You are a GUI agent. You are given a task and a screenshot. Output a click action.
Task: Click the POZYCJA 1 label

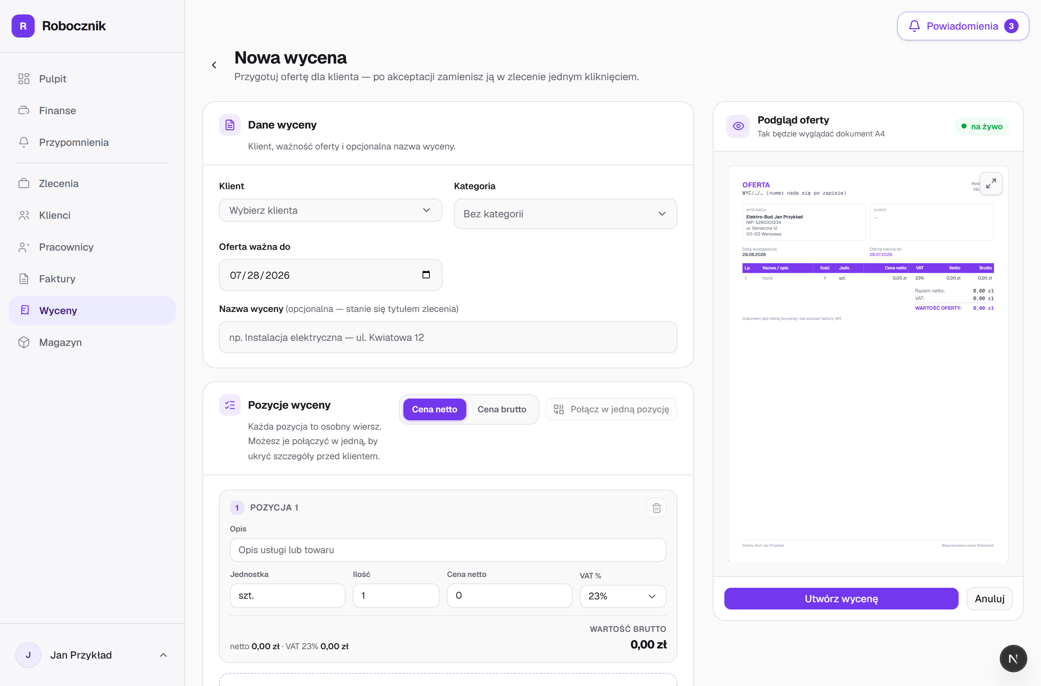(274, 508)
